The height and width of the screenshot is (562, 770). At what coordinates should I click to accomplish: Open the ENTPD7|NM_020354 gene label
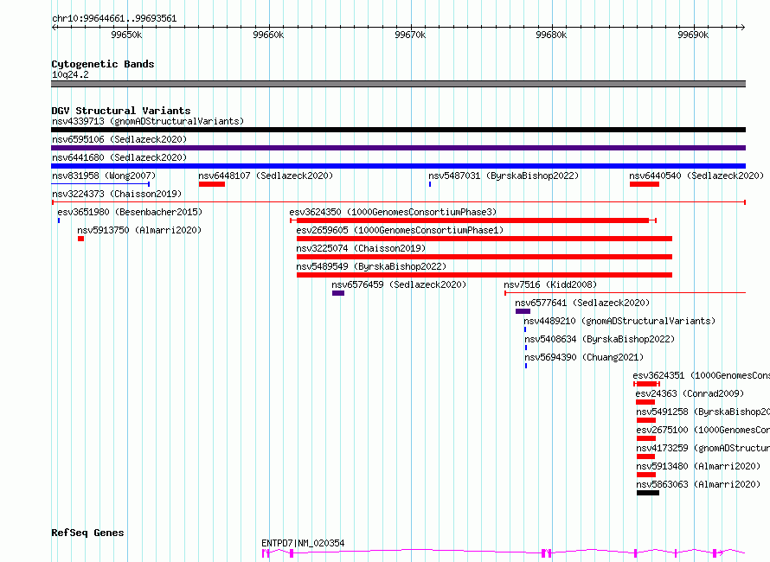(x=303, y=543)
